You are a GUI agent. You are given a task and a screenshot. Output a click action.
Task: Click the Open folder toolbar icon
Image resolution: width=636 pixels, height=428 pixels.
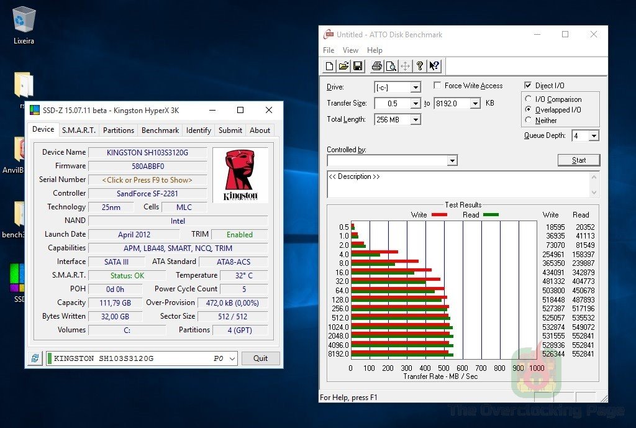pyautogui.click(x=343, y=66)
